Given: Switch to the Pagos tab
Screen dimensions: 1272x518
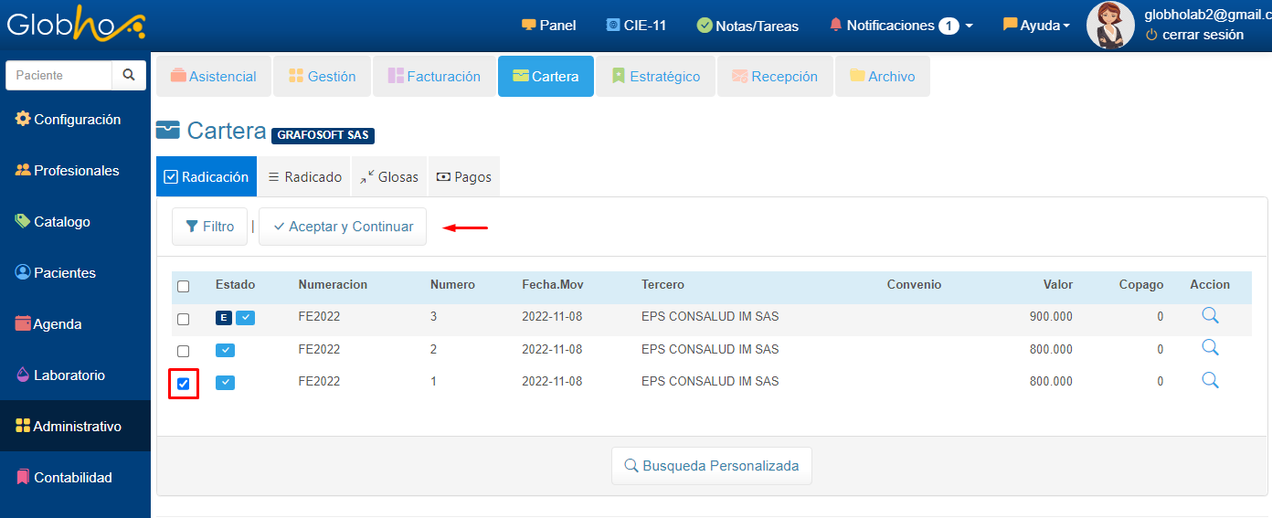Looking at the screenshot, I should coord(463,177).
